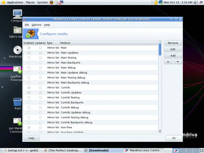Click the Configure media package box icon
The height and width of the screenshot is (153, 204).
[x=31, y=34]
